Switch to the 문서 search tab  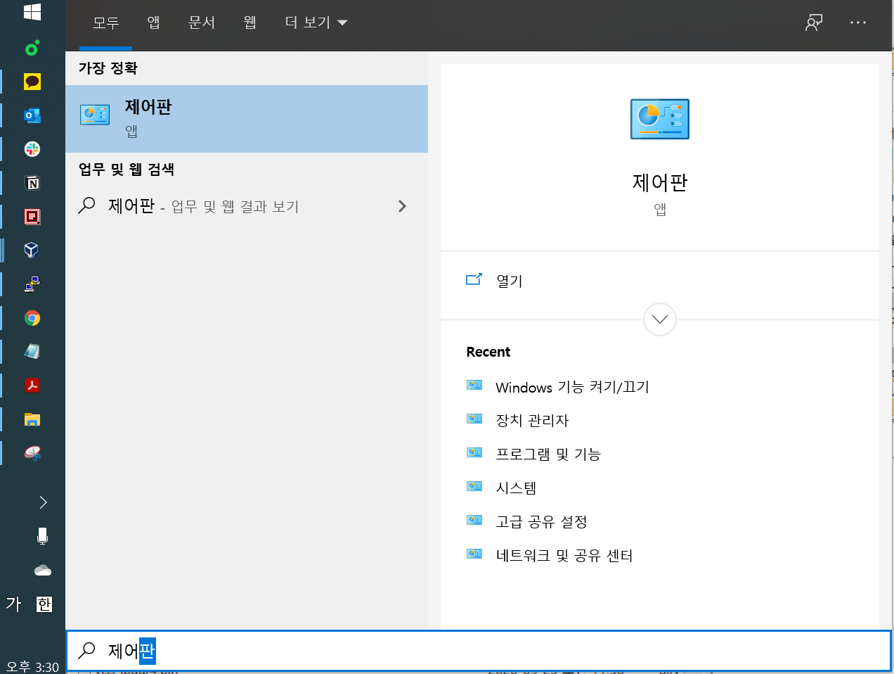click(x=202, y=23)
